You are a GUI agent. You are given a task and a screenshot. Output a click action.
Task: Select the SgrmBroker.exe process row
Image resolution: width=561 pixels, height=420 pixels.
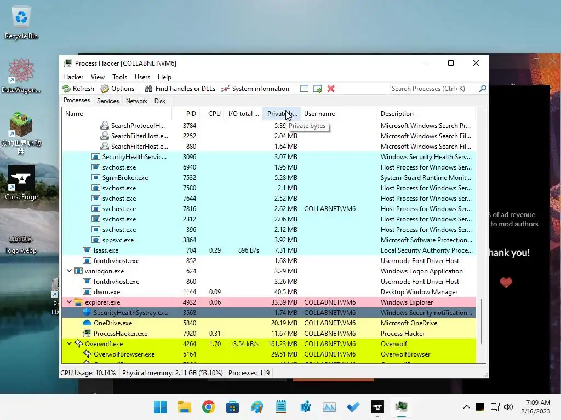coord(269,178)
